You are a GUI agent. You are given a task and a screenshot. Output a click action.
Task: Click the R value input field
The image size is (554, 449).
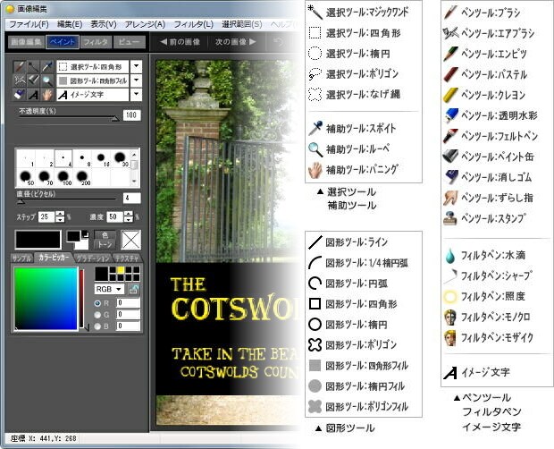(129, 303)
